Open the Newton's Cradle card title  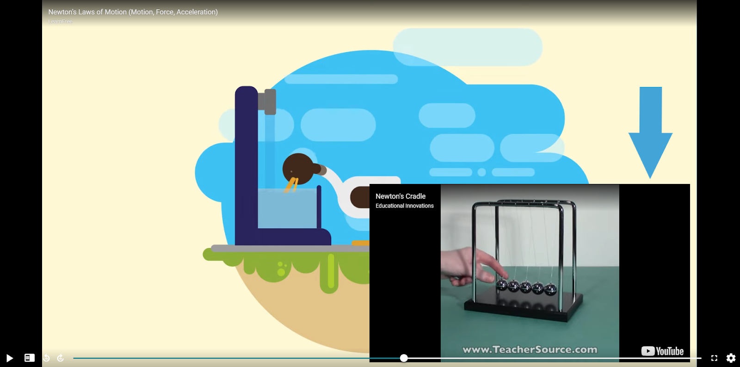coord(400,196)
